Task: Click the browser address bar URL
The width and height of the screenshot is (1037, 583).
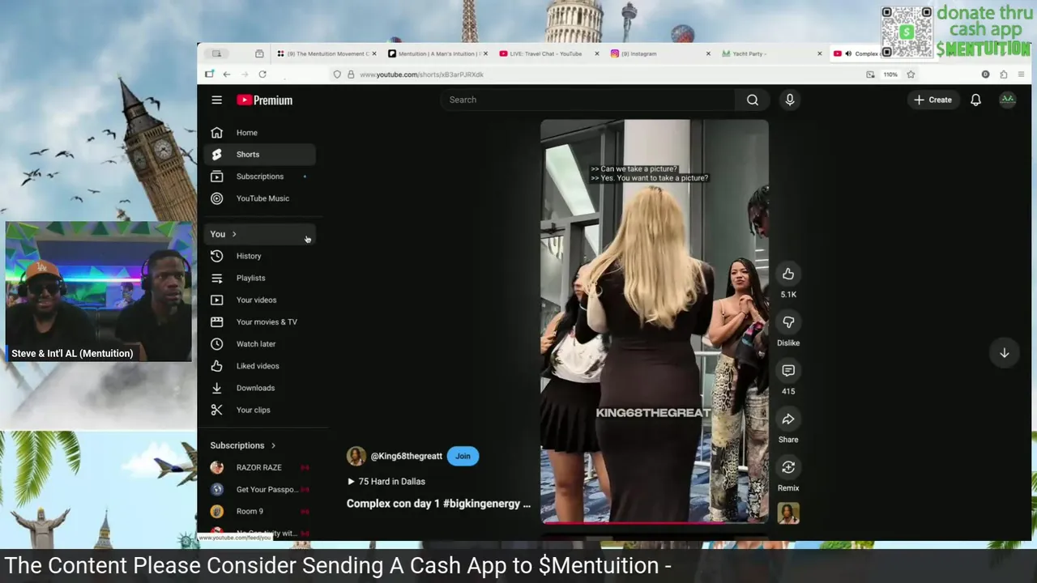Action: click(x=421, y=74)
